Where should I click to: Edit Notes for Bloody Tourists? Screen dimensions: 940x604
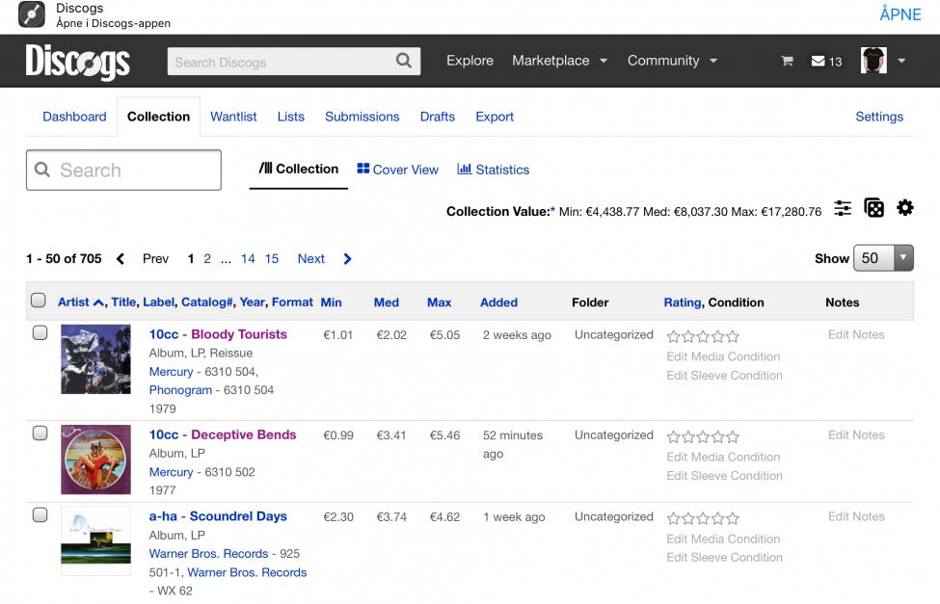click(856, 334)
